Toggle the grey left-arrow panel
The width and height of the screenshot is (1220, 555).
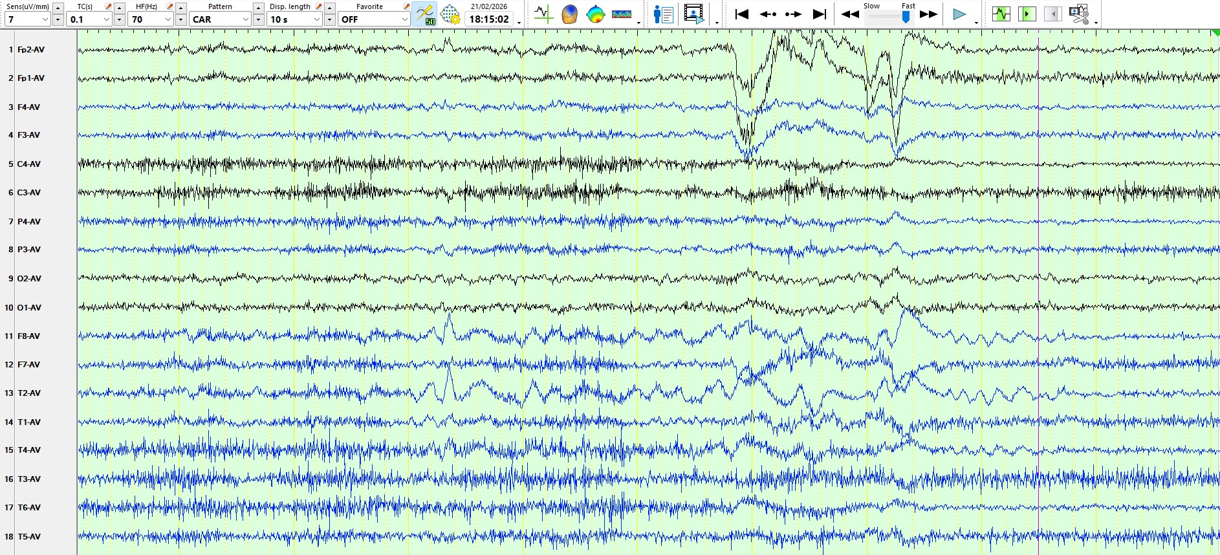point(1052,14)
